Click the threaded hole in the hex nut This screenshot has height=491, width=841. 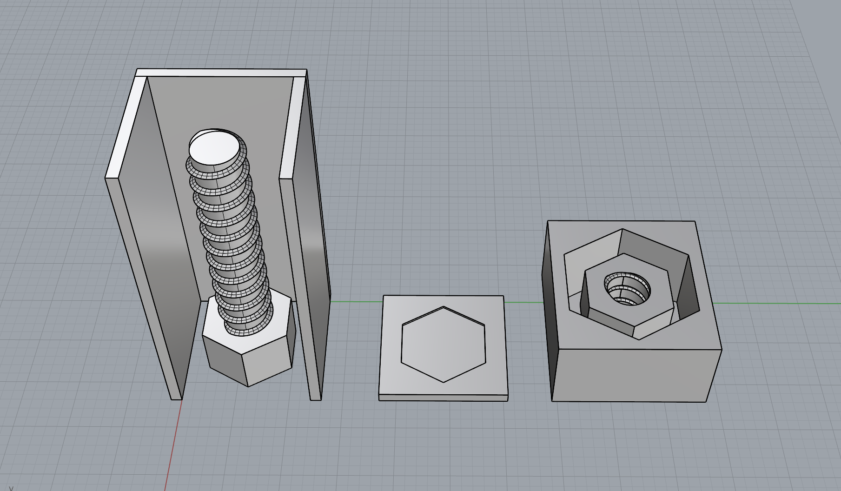[x=628, y=289]
